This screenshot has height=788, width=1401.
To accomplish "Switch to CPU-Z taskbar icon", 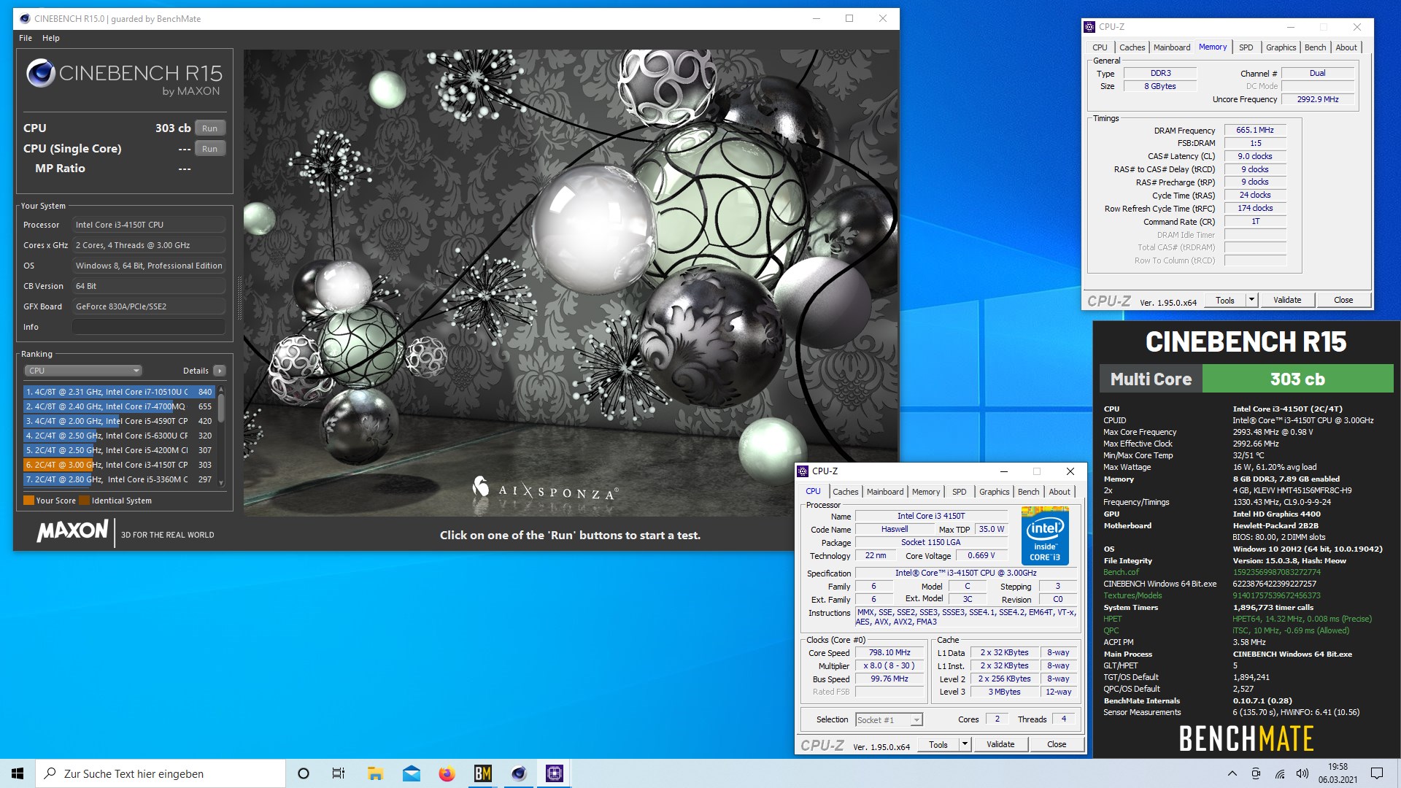I will pos(555,773).
